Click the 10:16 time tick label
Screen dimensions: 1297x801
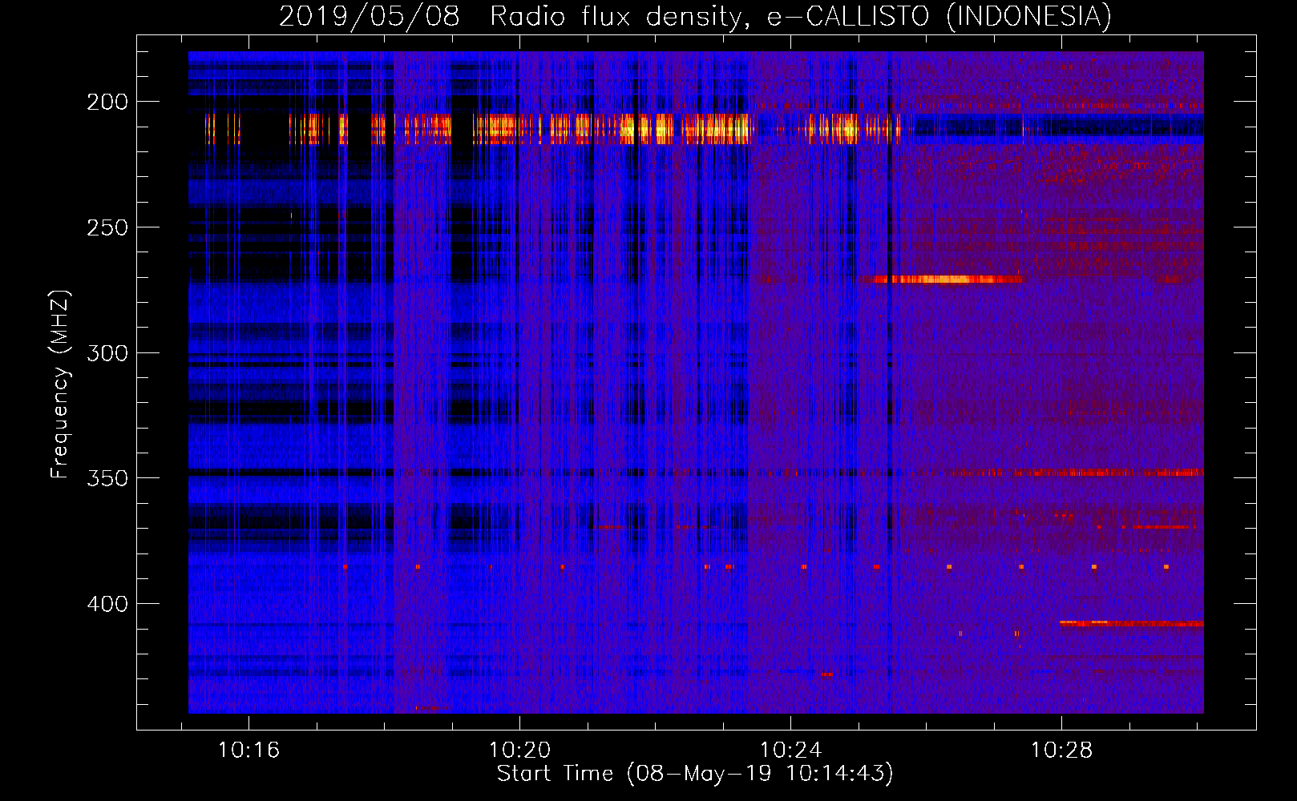(248, 751)
